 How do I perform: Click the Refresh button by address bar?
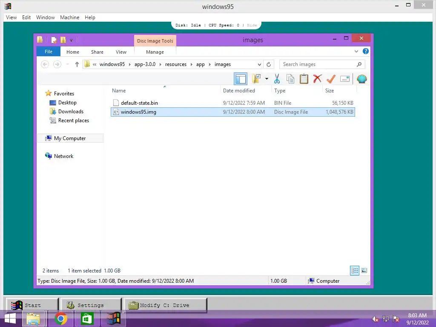pyautogui.click(x=269, y=65)
